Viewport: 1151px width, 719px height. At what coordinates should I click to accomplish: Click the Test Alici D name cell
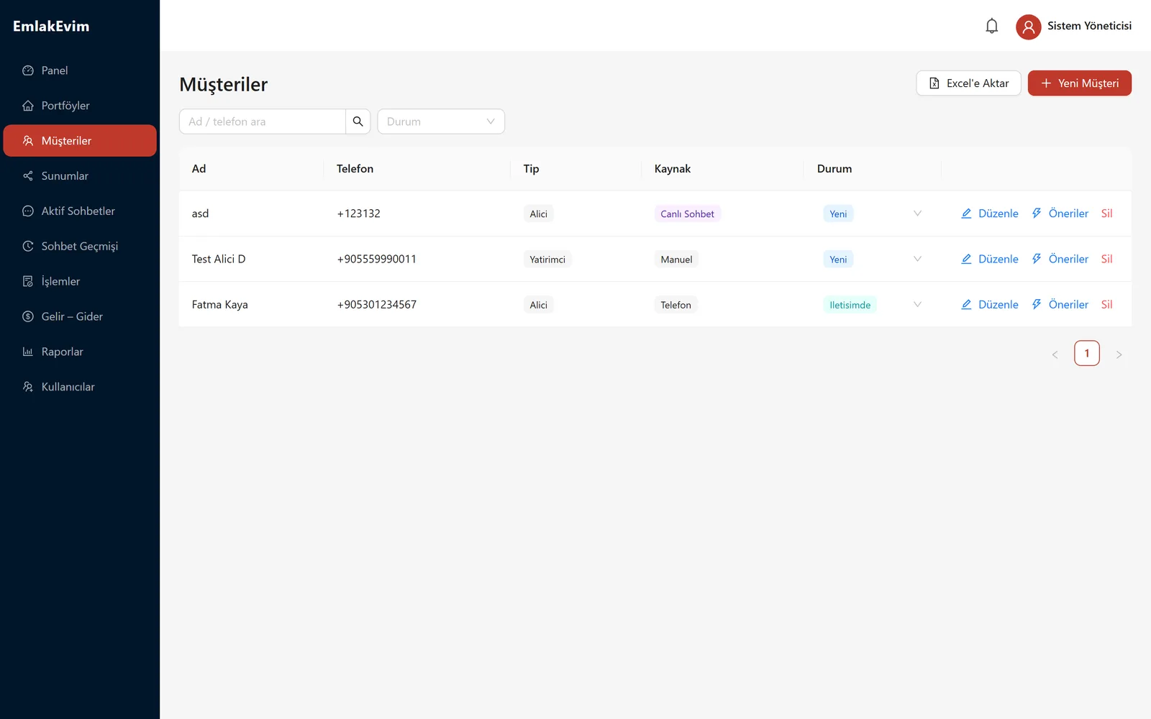pos(218,259)
